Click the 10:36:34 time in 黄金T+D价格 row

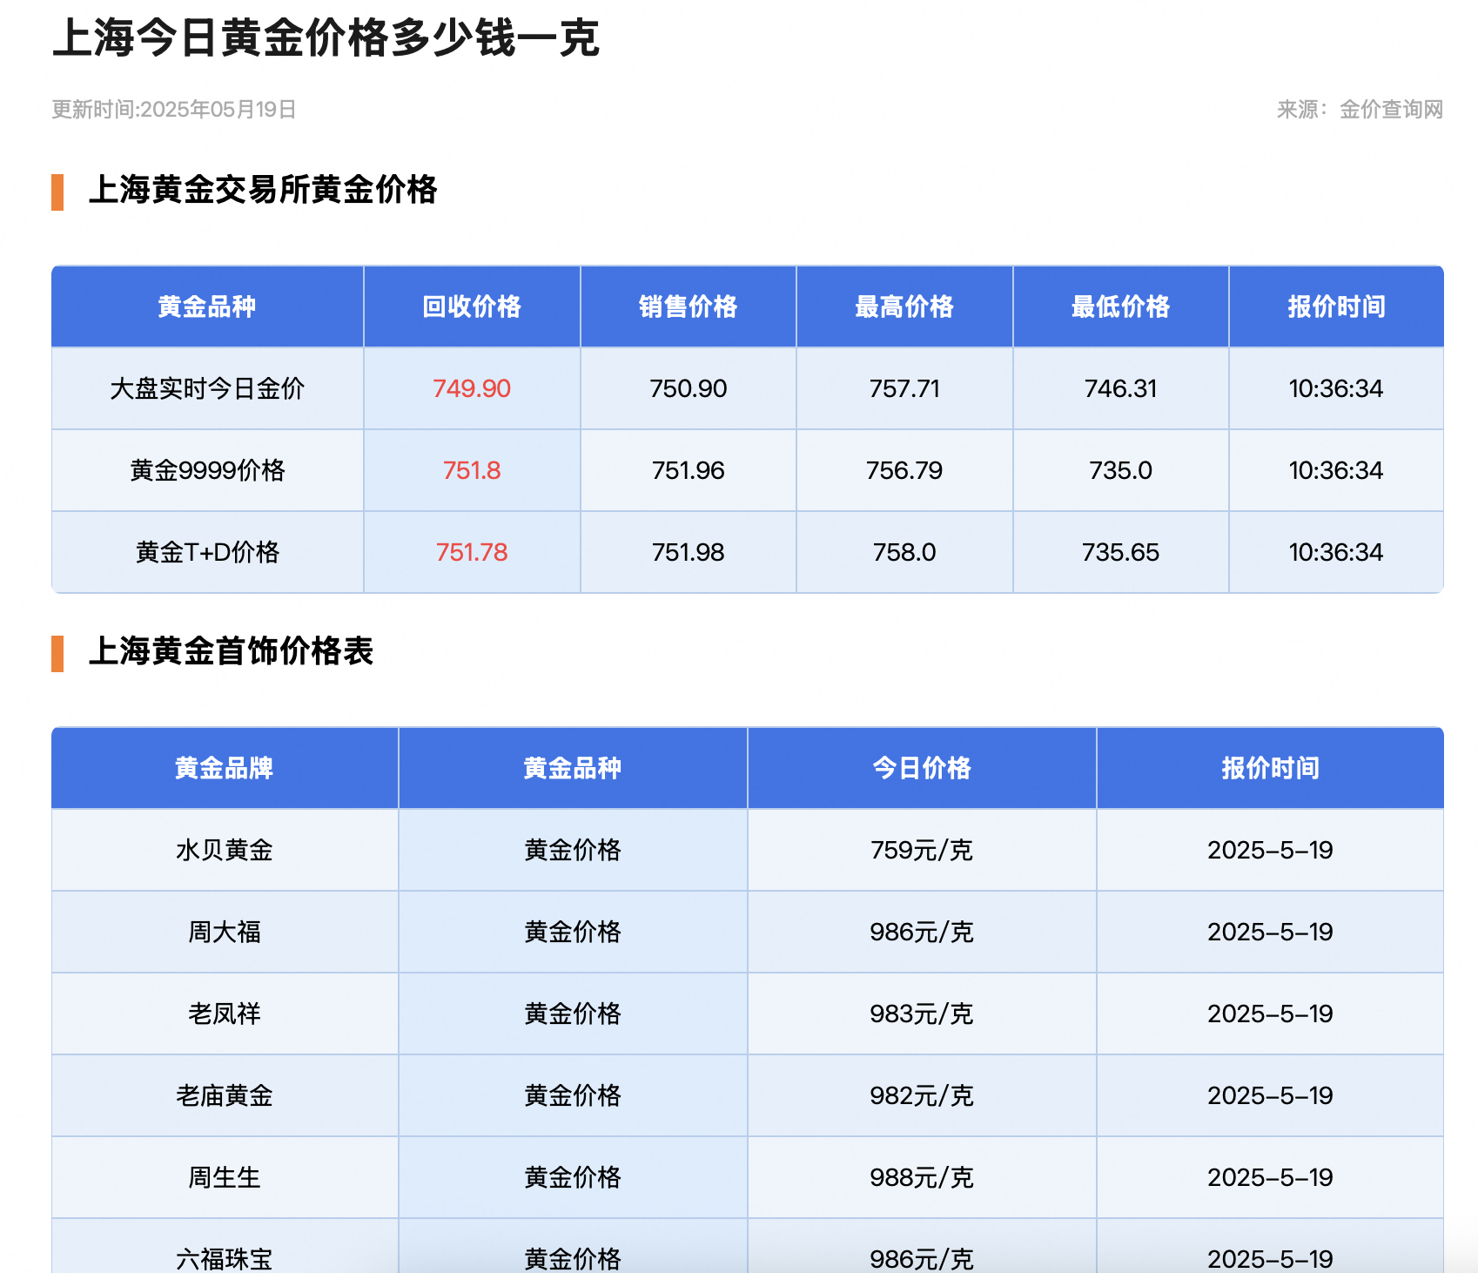(1336, 552)
